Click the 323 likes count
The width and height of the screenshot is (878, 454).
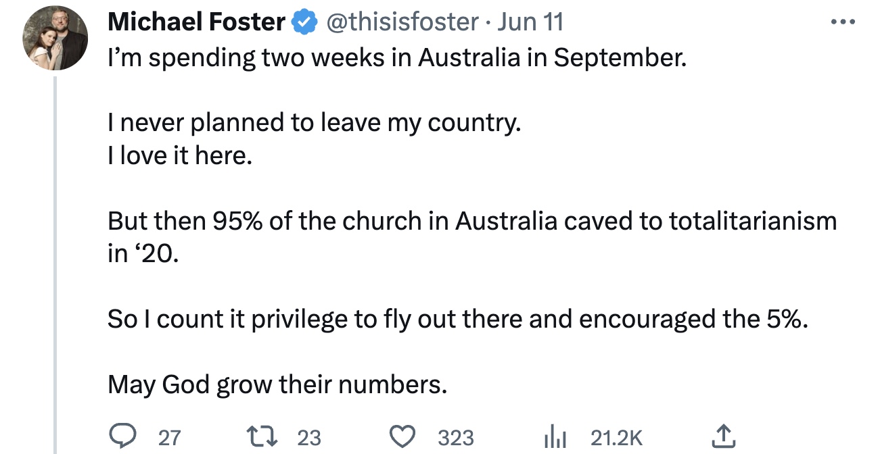click(456, 438)
